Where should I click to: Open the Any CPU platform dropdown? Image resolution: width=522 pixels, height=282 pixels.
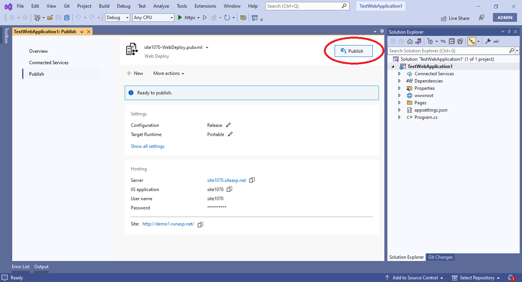point(153,18)
